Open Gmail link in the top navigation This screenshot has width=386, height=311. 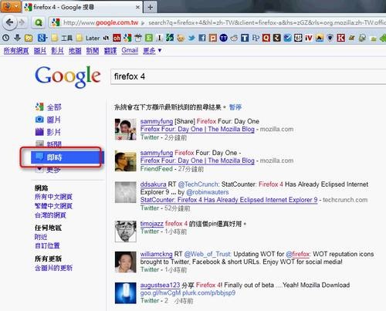click(x=130, y=50)
